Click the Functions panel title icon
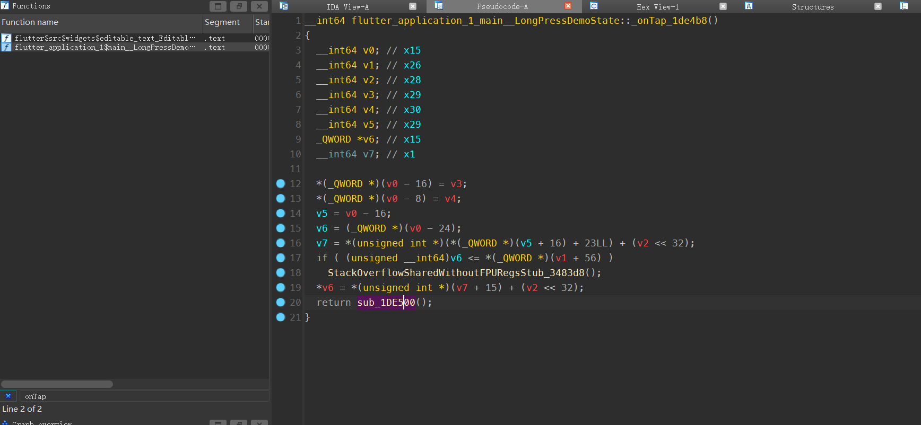 5,5
